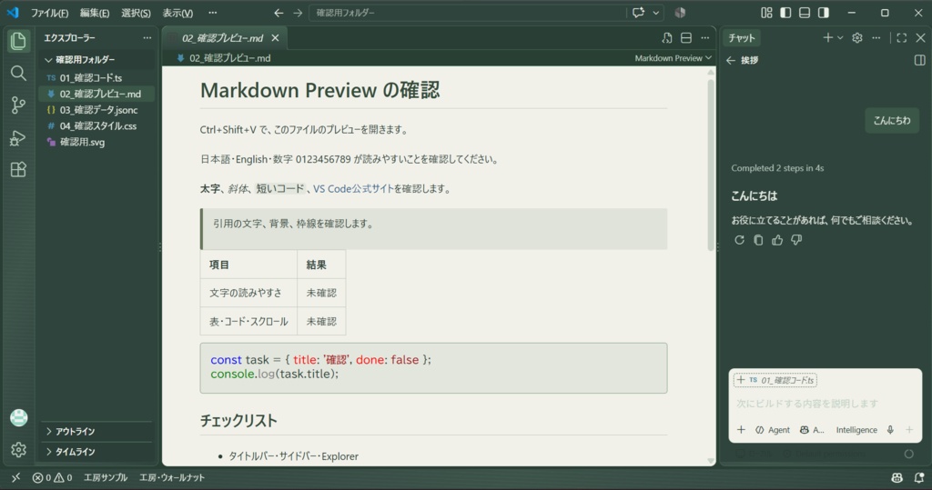Open the Intelligence picker in chat
The image size is (932, 490).
[856, 430]
